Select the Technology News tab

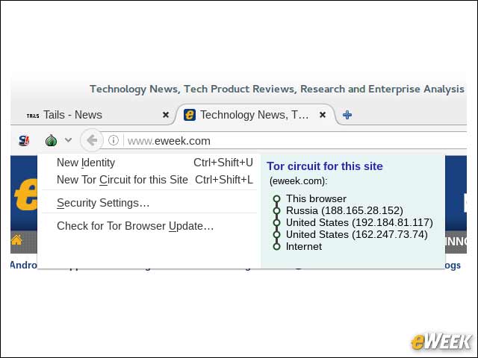(x=255, y=115)
